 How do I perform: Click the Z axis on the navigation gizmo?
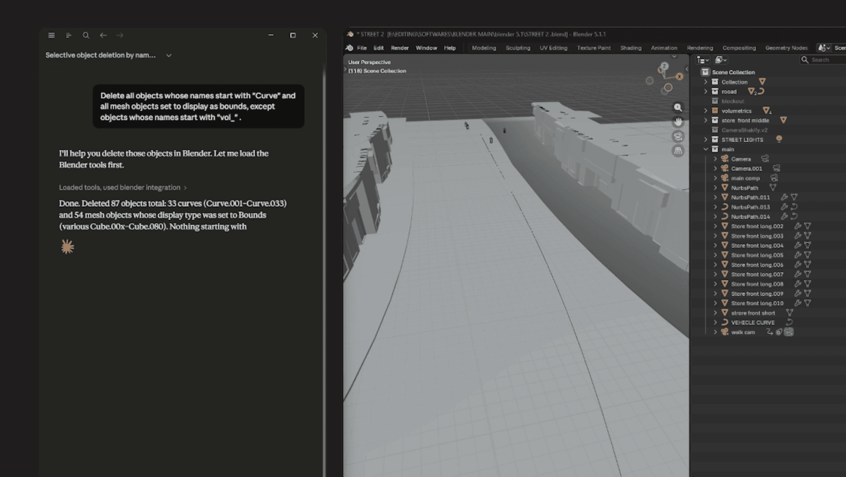click(x=664, y=66)
